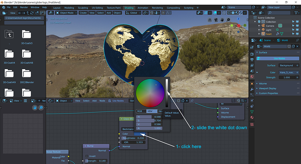301x164 pixels.
Task: Open the Global transform orientation dropdown
Action: click(x=133, y=13)
